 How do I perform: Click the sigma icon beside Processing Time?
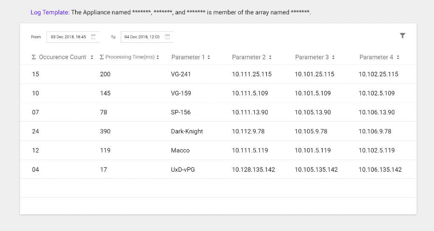point(102,57)
